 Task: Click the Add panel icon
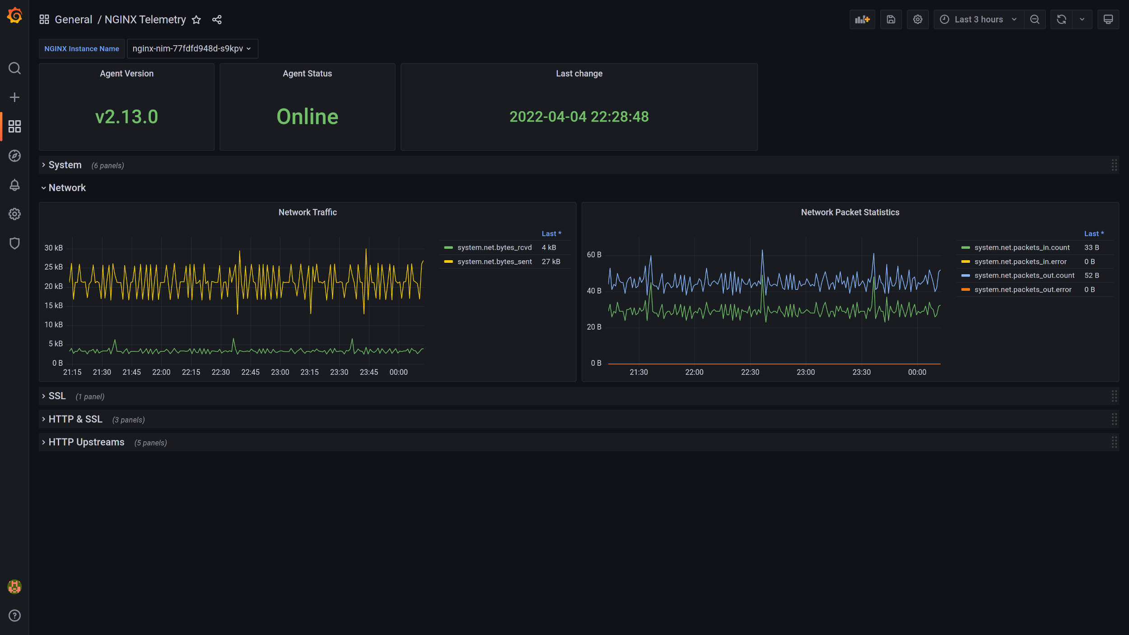[862, 19]
